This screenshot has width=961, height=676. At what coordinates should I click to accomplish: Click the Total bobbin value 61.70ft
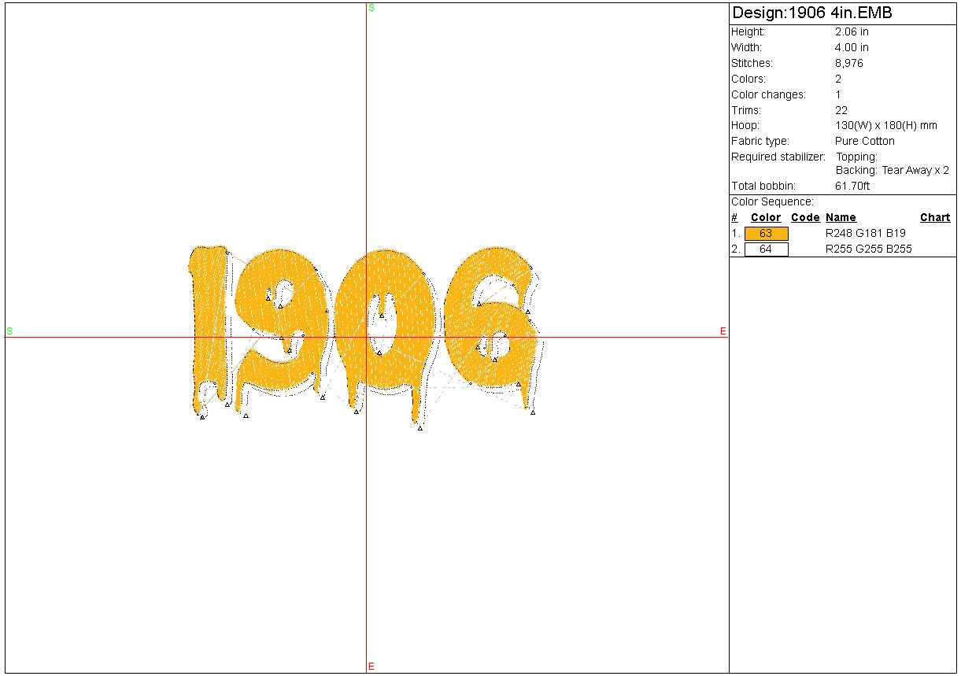click(x=852, y=187)
